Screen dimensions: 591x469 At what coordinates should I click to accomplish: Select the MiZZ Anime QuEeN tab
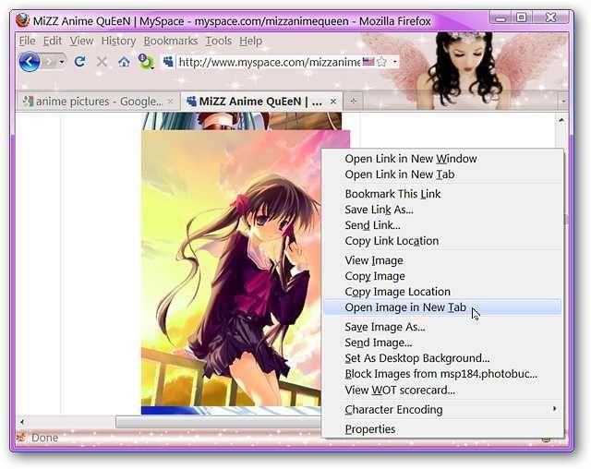[x=260, y=102]
